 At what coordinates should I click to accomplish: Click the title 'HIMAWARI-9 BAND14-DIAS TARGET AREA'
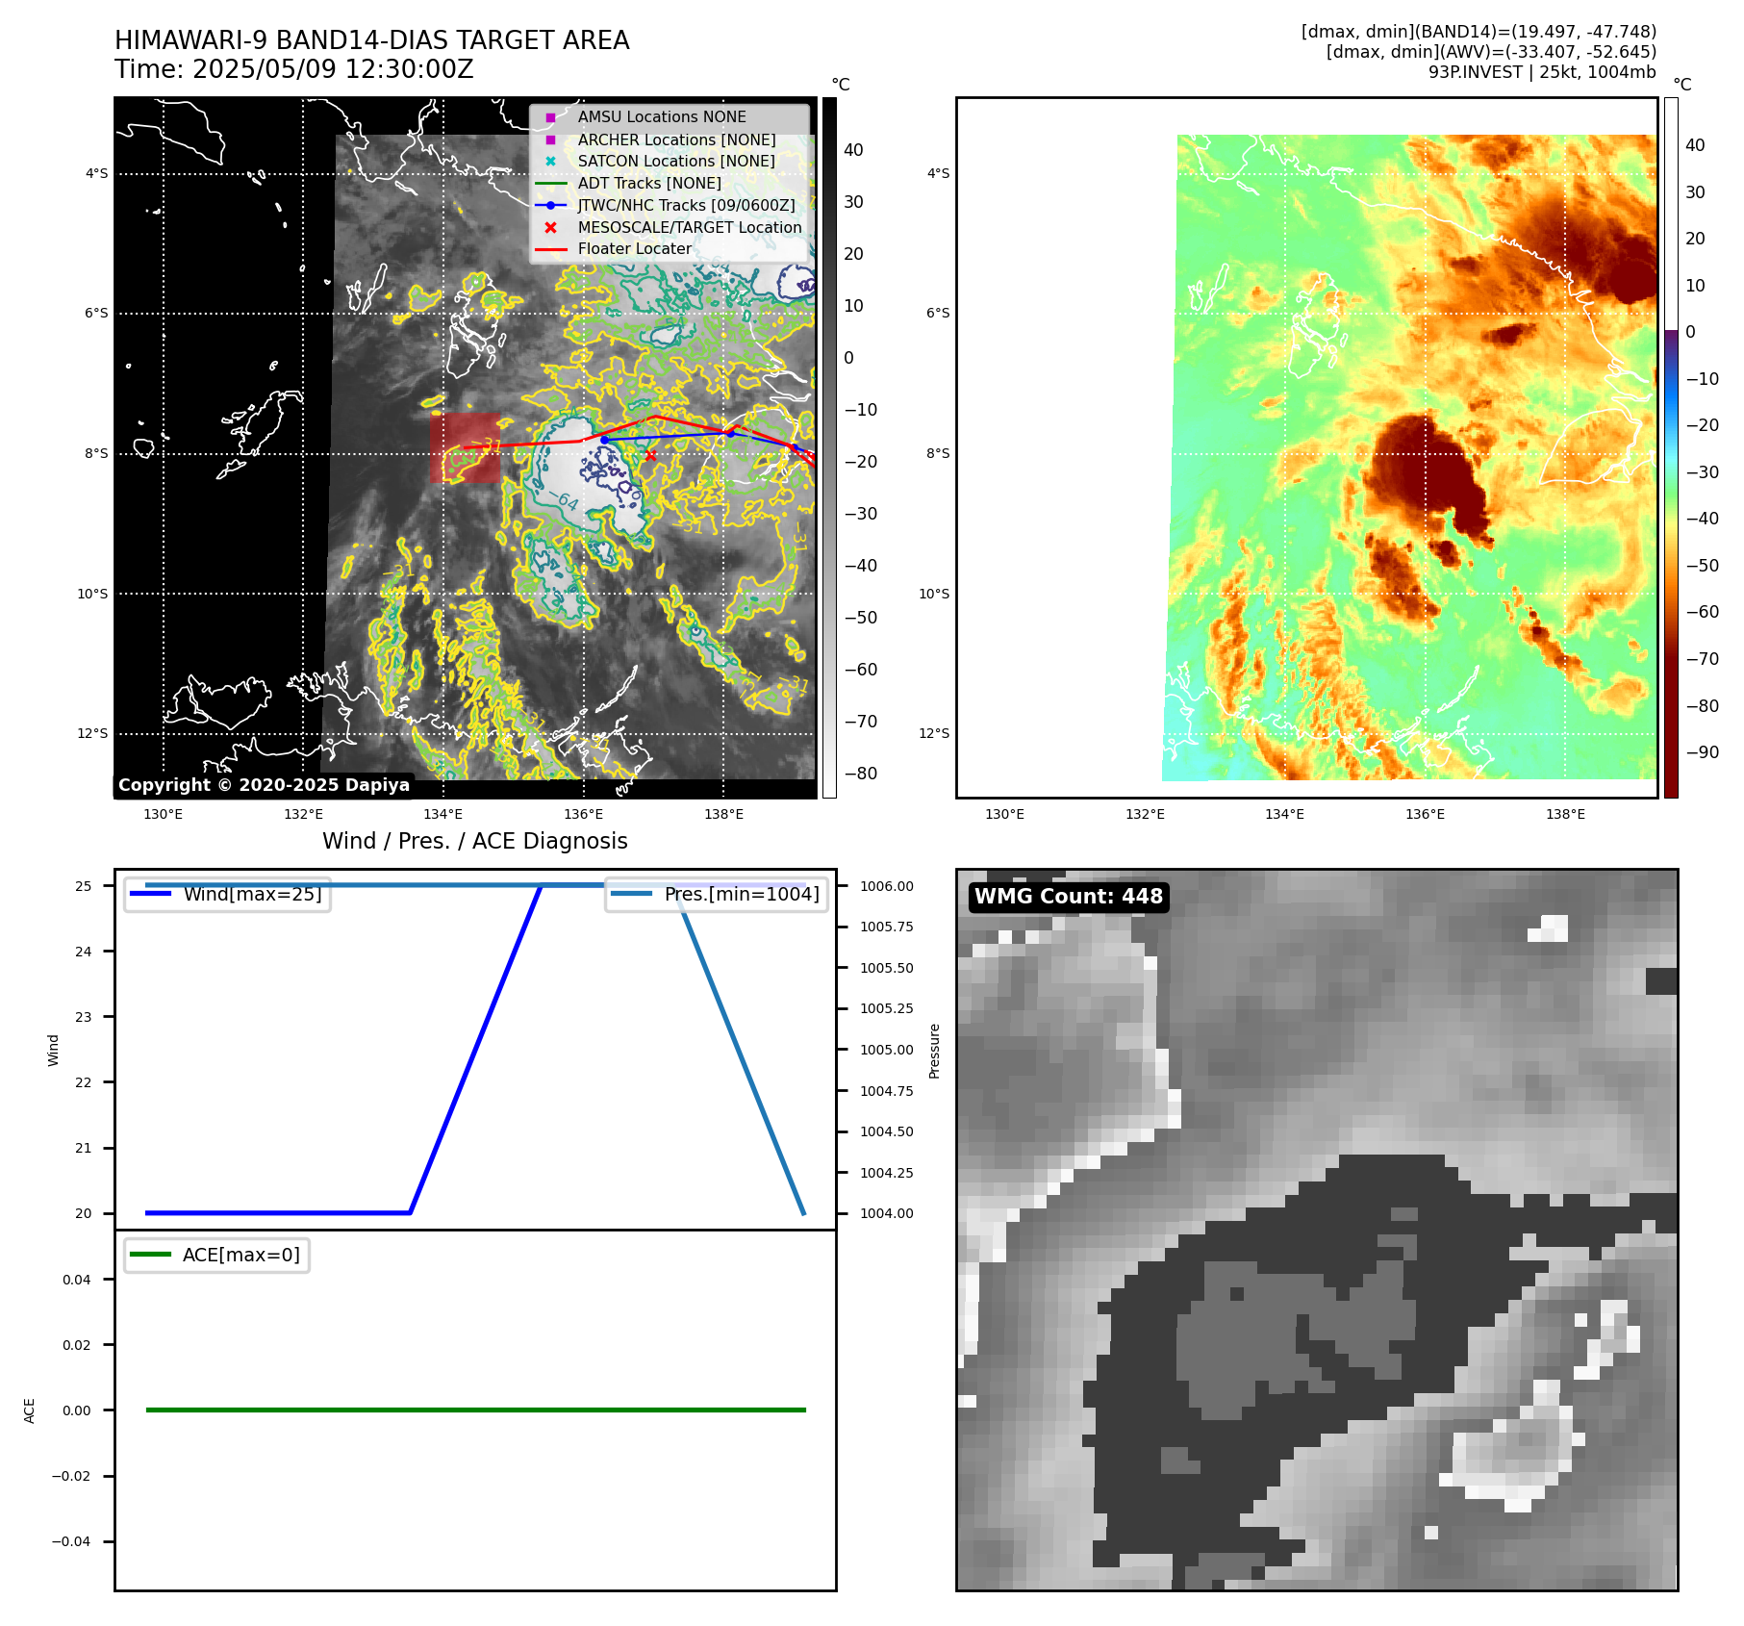(372, 40)
